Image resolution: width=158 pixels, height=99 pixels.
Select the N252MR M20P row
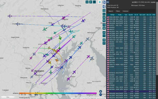click(x=131, y=60)
